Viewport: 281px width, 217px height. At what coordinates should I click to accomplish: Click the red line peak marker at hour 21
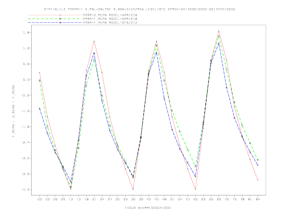[94, 41]
